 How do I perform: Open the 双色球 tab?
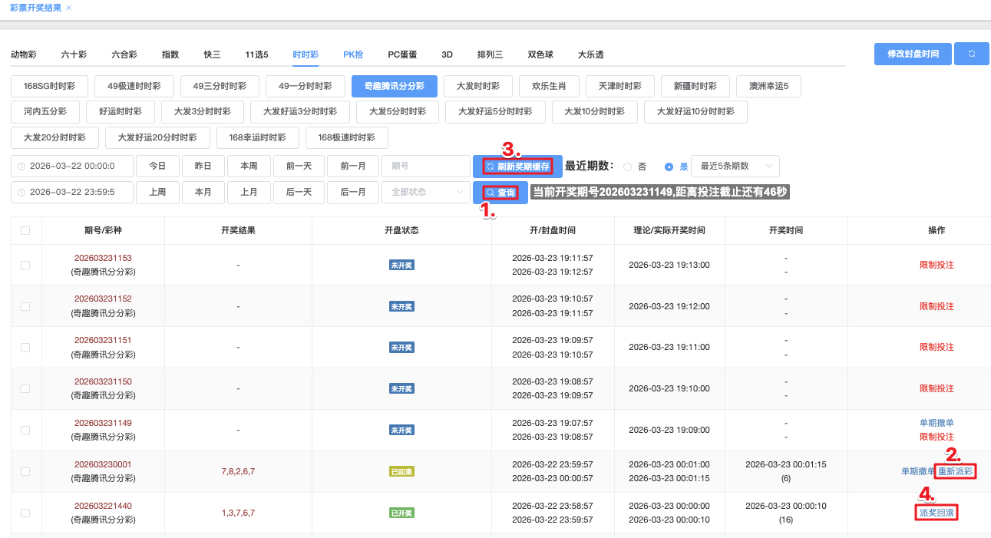(x=540, y=54)
